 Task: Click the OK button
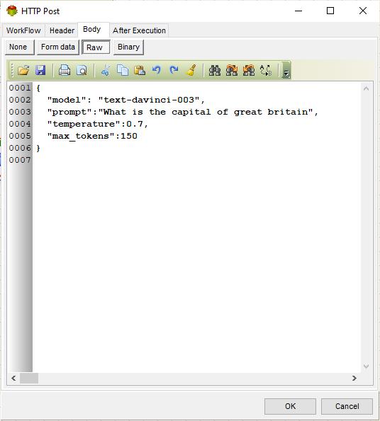(290, 406)
